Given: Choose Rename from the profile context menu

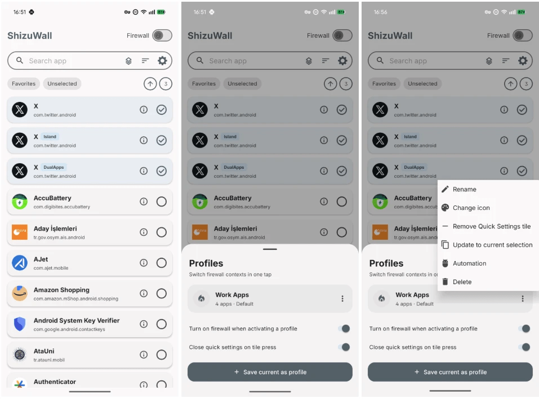Looking at the screenshot, I should (465, 189).
